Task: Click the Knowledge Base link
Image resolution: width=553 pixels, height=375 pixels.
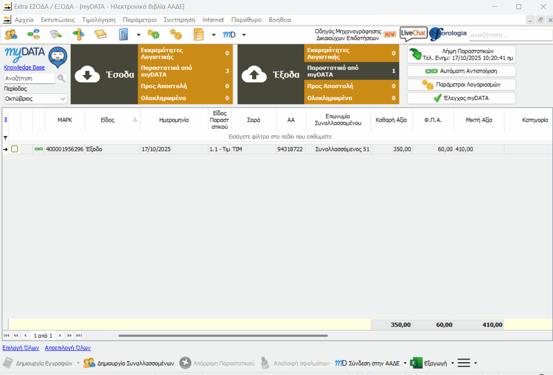Action: point(24,68)
